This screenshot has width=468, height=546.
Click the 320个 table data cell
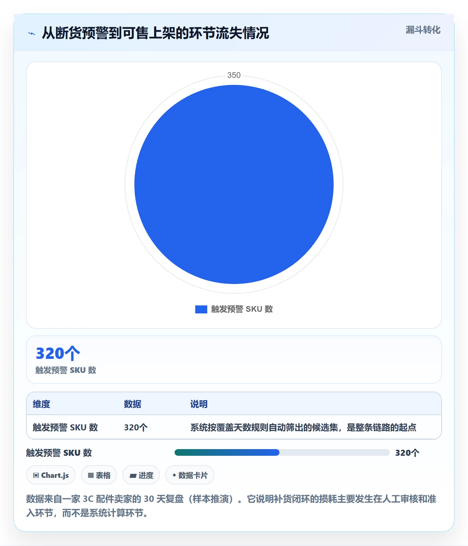pyautogui.click(x=136, y=427)
